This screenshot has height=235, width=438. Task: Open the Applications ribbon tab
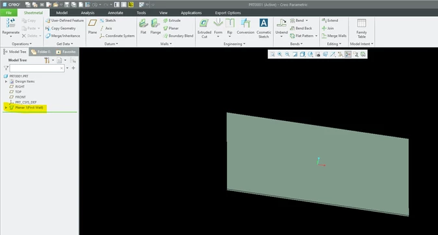click(191, 13)
